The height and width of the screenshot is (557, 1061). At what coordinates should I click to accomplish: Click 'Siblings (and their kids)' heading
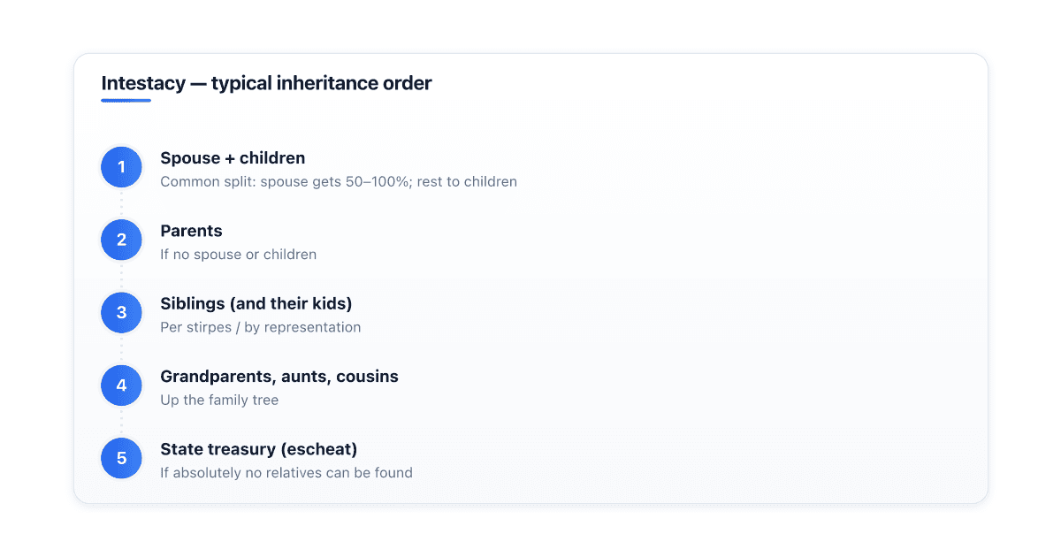point(256,303)
